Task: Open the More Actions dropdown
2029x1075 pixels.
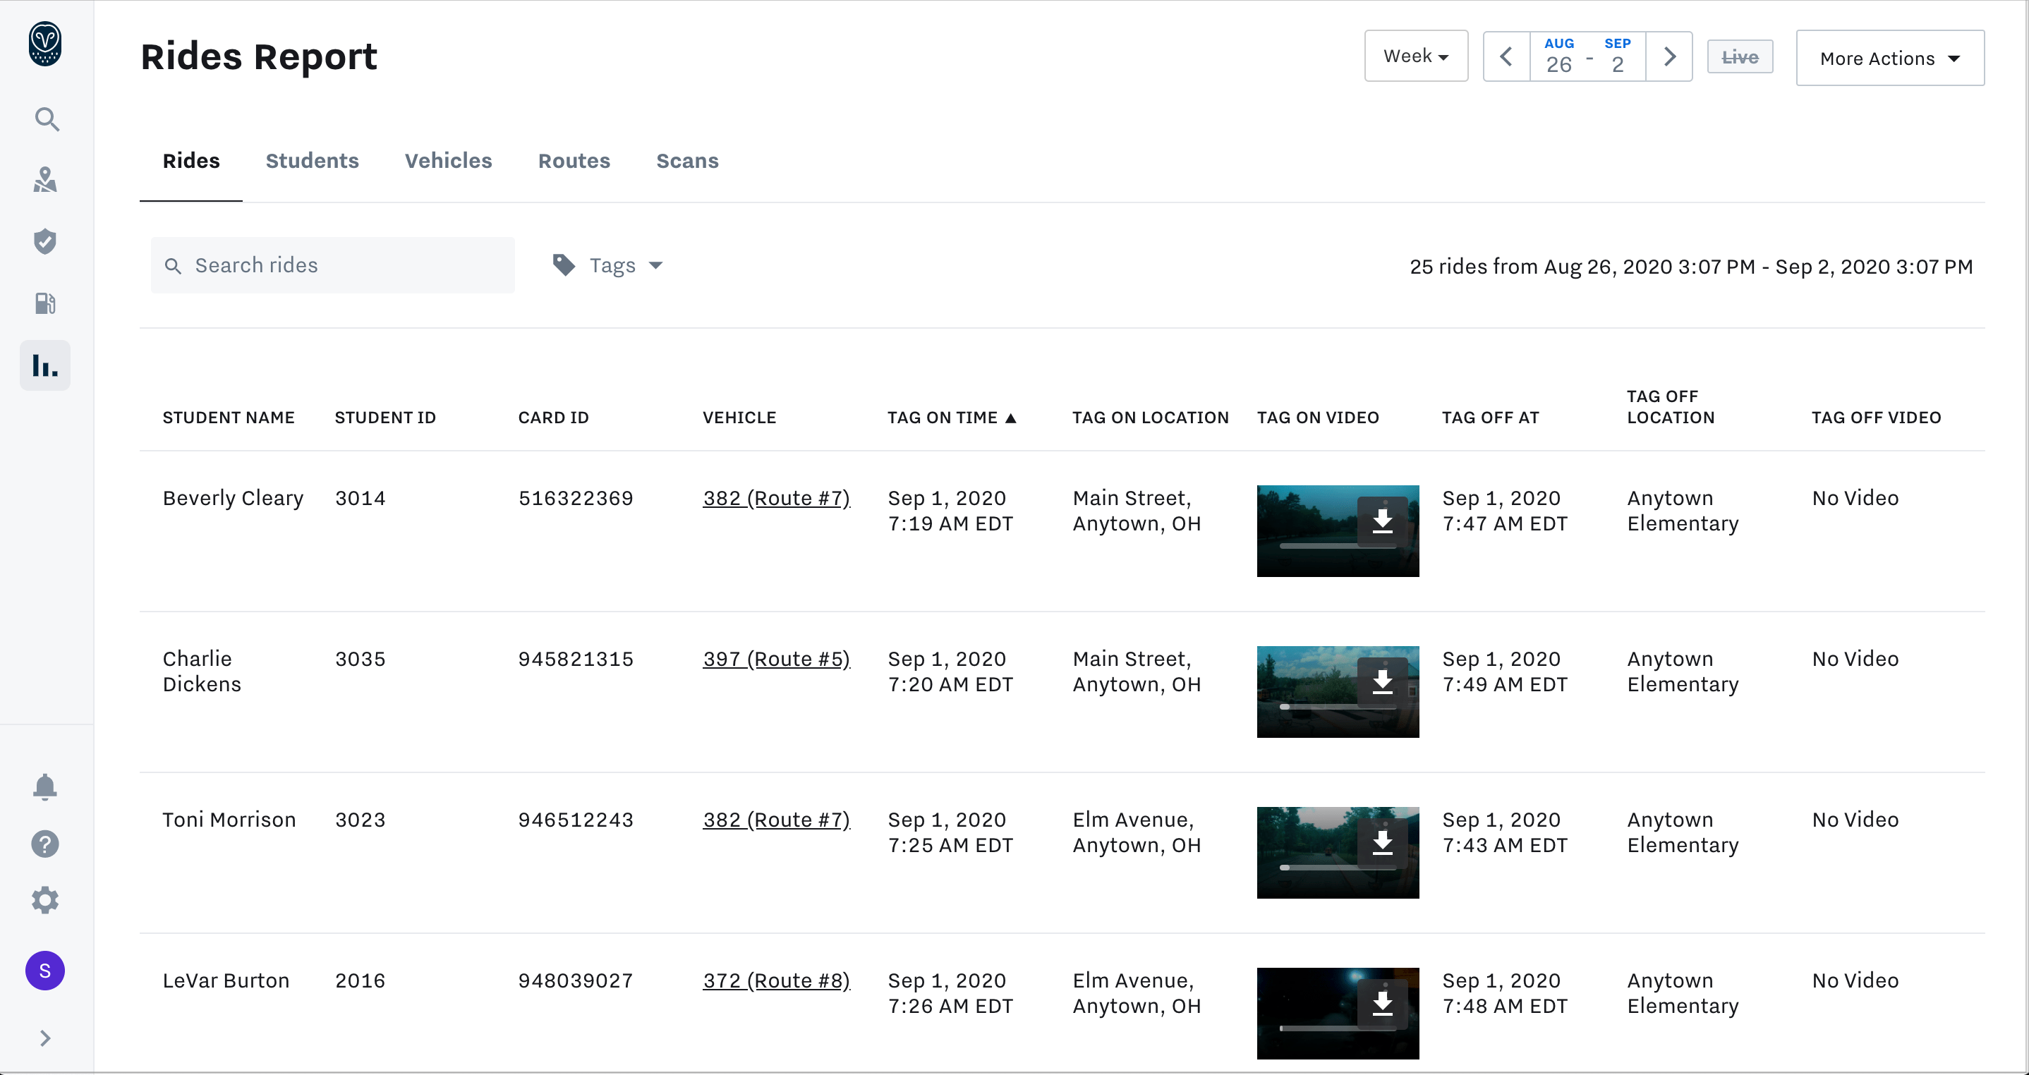Action: click(1889, 59)
